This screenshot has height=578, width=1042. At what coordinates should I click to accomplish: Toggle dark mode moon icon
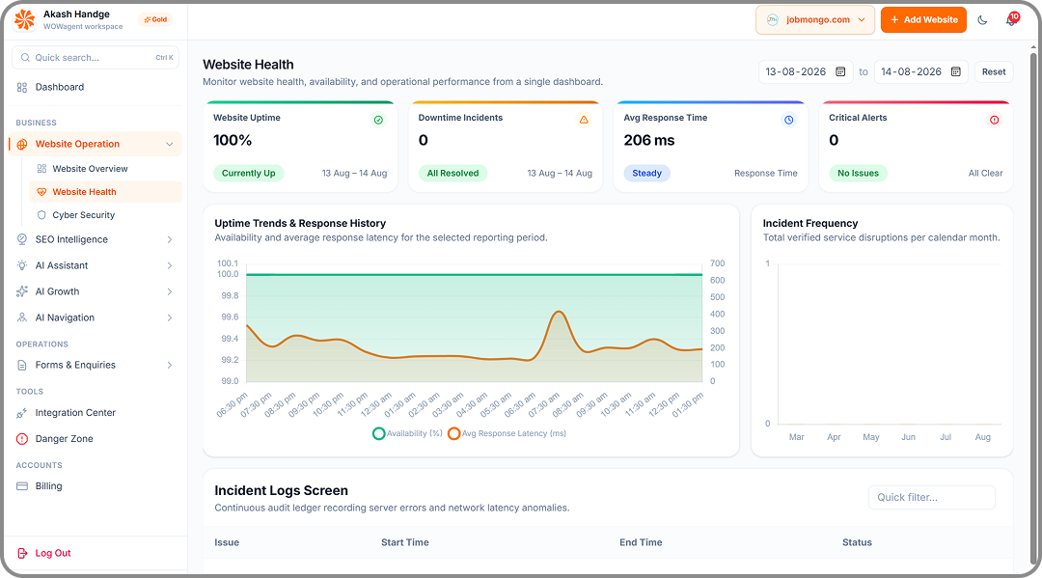(982, 20)
